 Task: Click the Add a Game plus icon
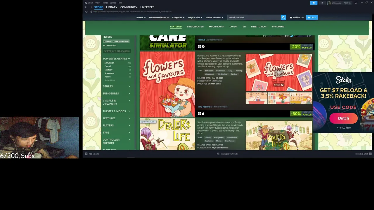(86, 154)
